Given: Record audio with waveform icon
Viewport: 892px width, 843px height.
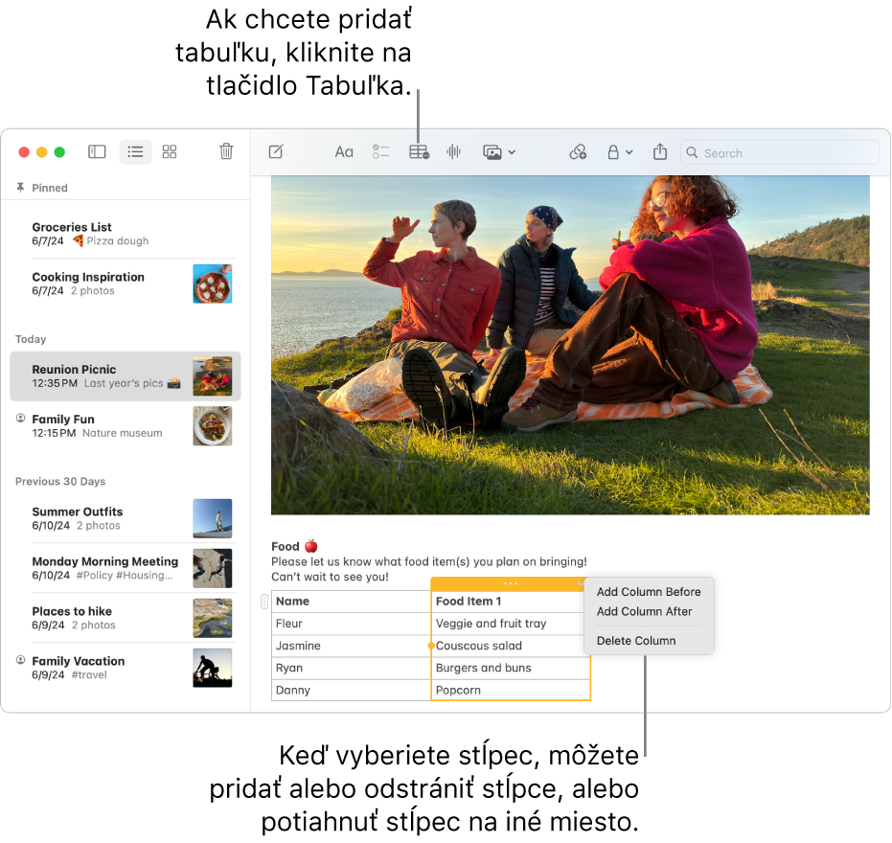Looking at the screenshot, I should (x=453, y=152).
